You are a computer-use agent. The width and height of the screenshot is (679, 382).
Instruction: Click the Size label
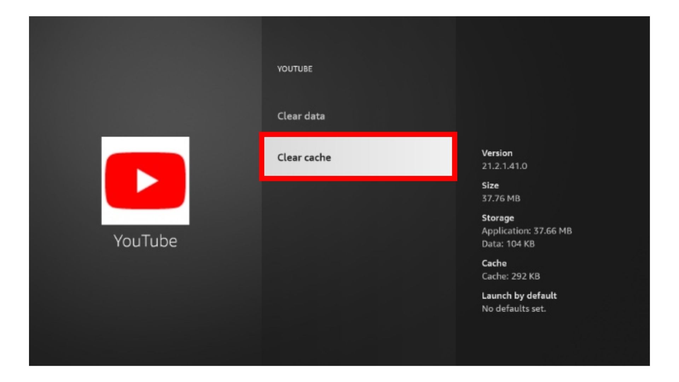tap(490, 185)
